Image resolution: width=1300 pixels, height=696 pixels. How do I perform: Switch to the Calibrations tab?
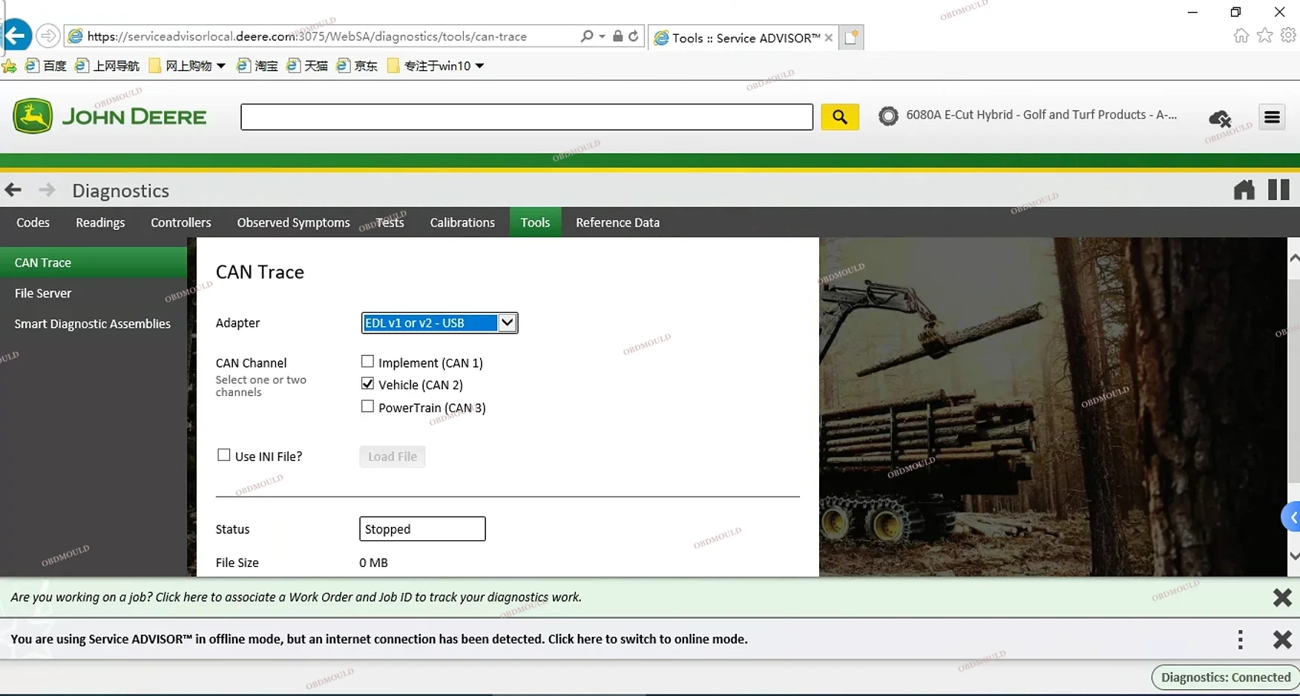(x=462, y=222)
